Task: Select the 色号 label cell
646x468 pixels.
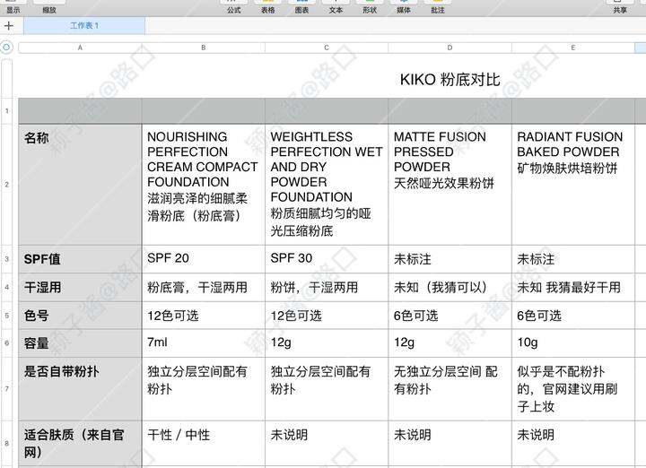Action: tap(81, 316)
